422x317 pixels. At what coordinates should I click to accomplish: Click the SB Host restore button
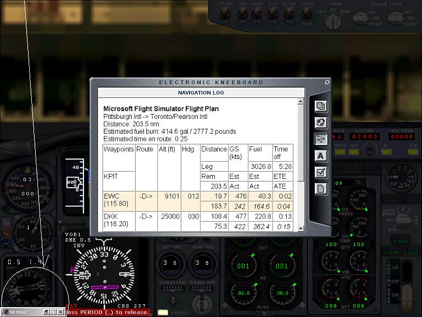pos(46,312)
